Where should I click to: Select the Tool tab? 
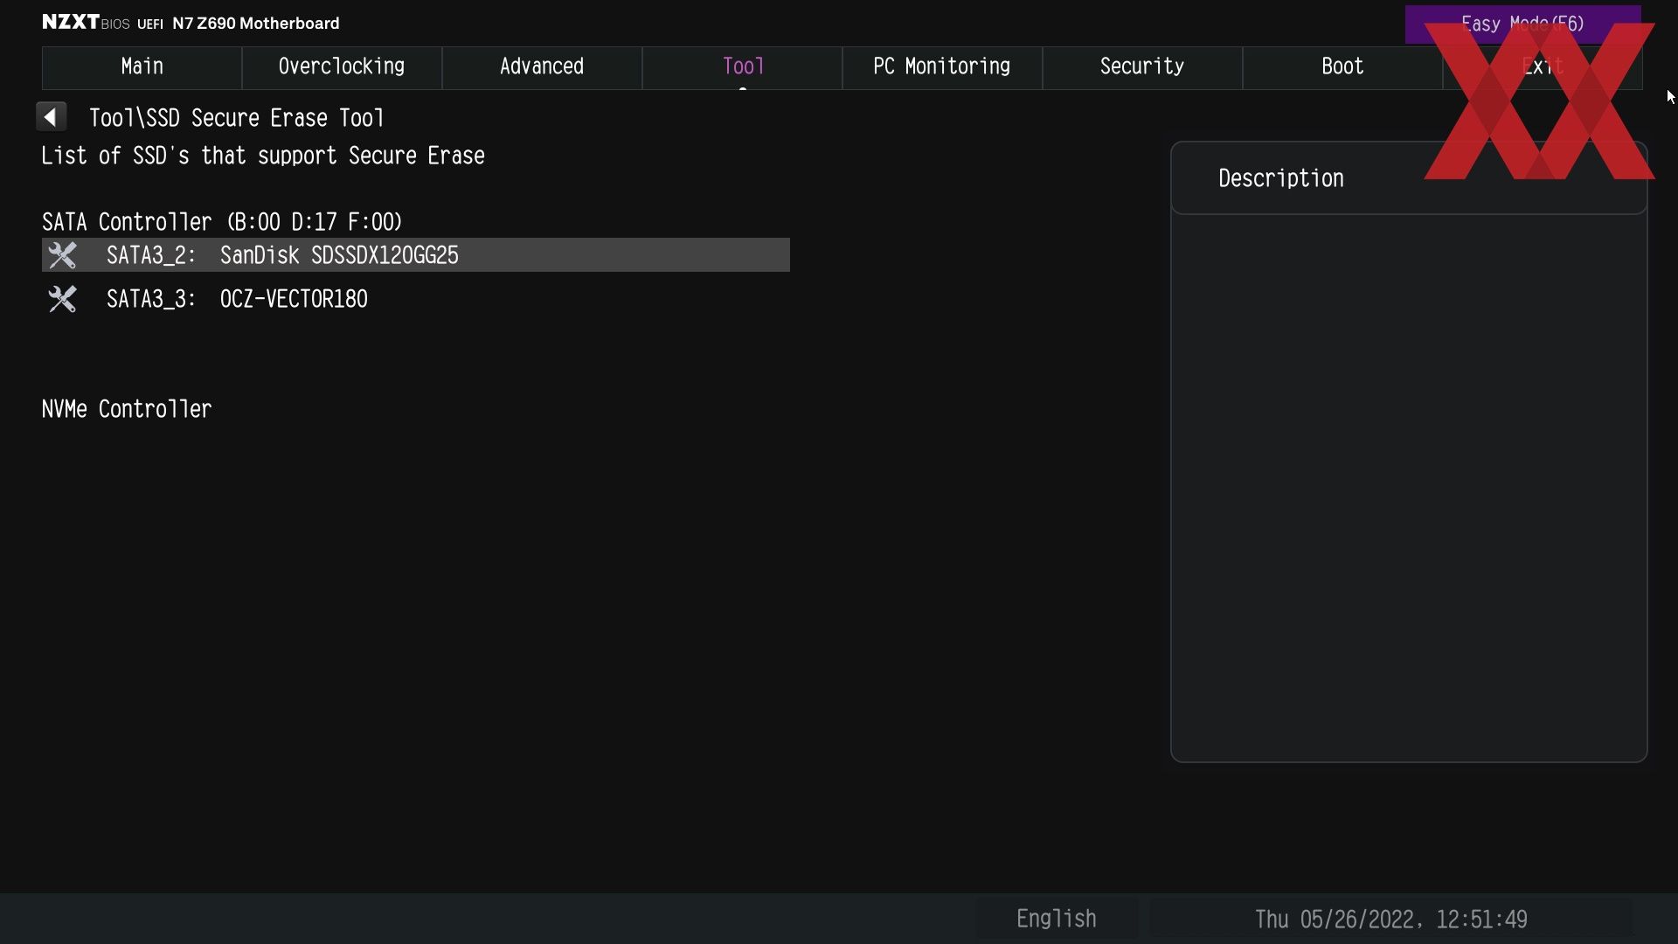742,67
